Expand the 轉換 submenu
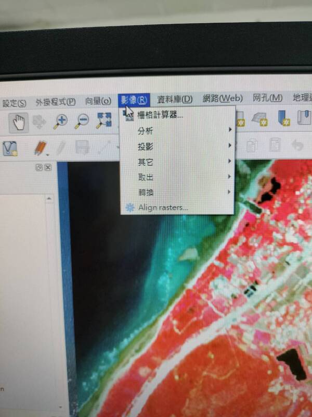The width and height of the screenshot is (312, 417). pos(146,192)
